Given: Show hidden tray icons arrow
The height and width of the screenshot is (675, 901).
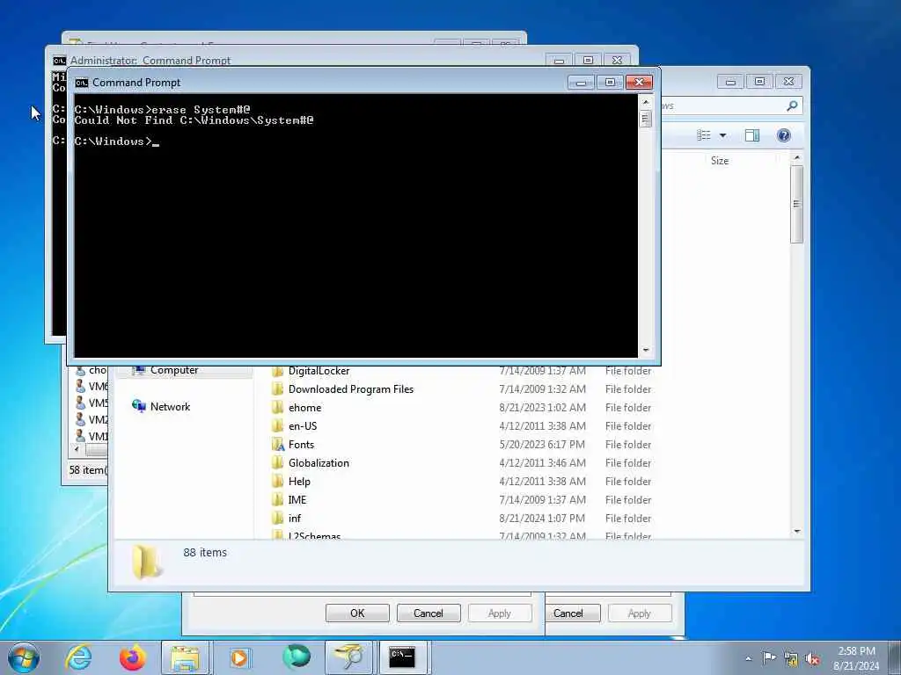Looking at the screenshot, I should point(748,658).
